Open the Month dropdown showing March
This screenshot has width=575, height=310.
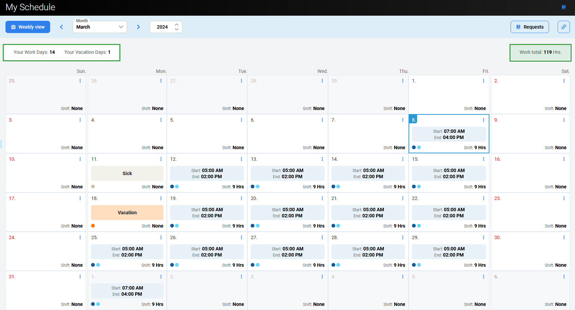pos(100,27)
